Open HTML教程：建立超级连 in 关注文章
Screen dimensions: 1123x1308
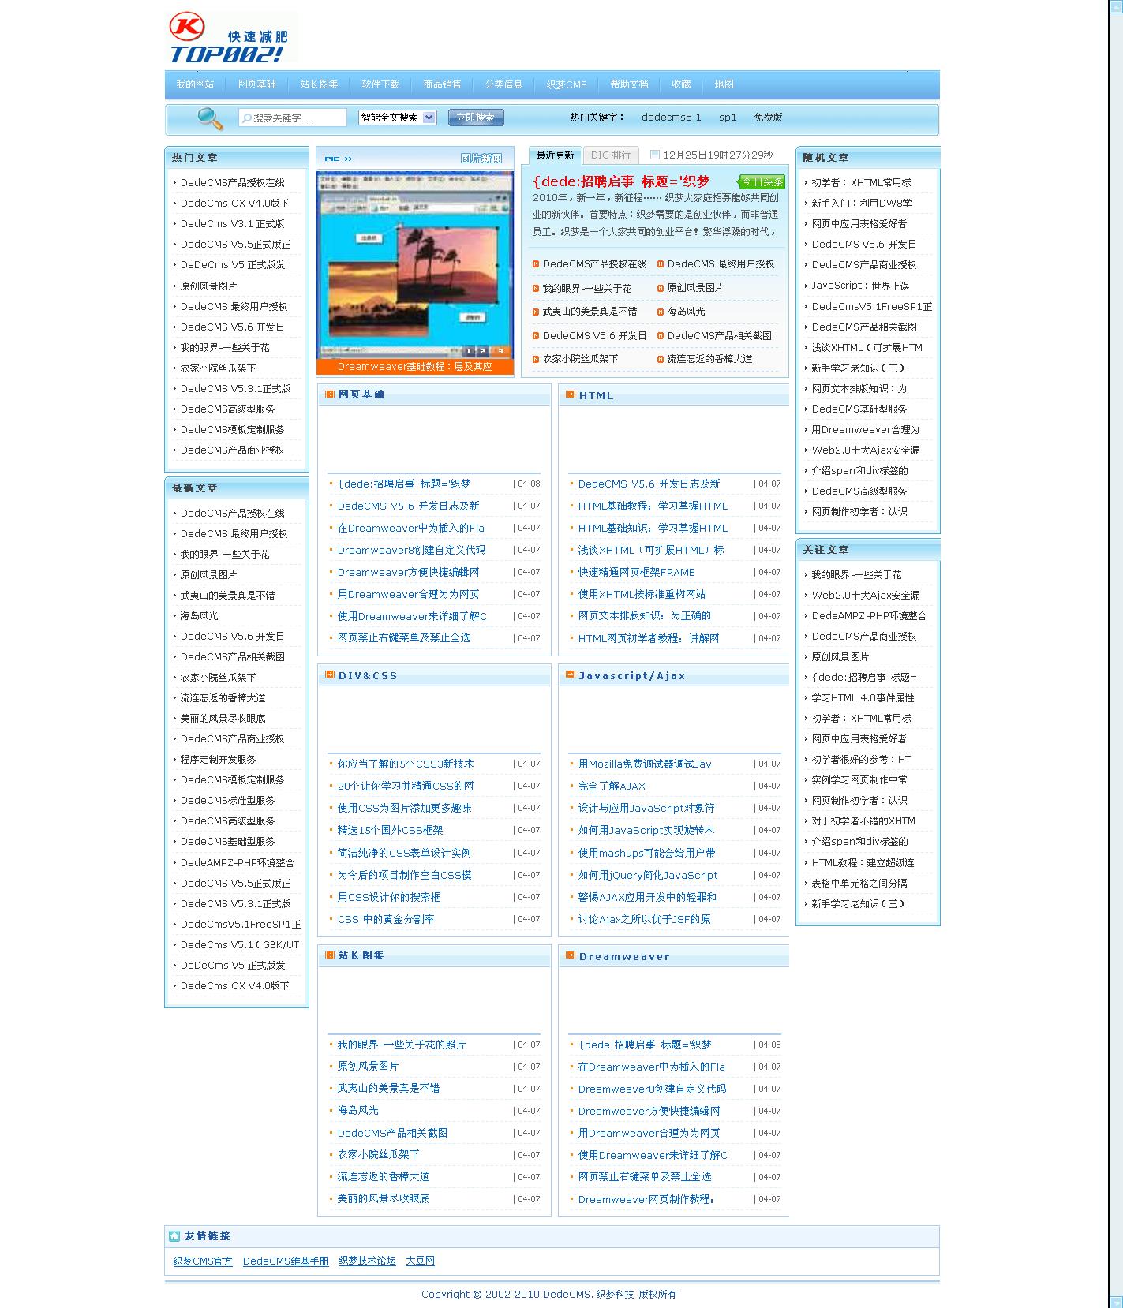[x=863, y=863]
